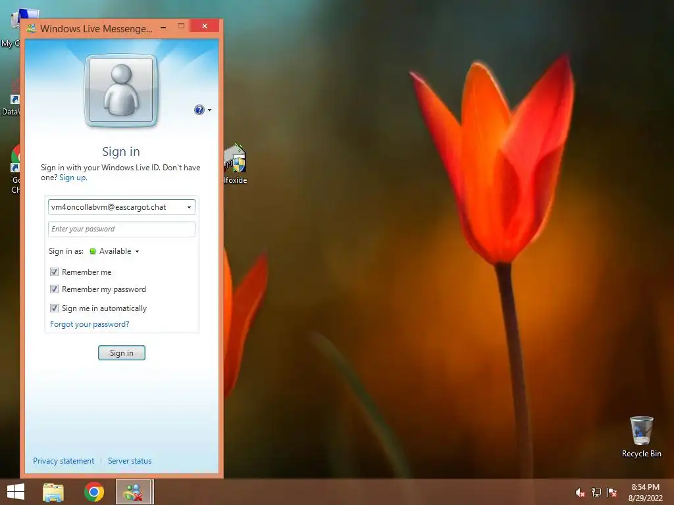Image resolution: width=674 pixels, height=505 pixels.
Task: Select the shielded installer desktop icon
Action: (x=235, y=164)
